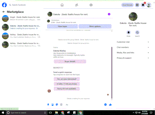The width and height of the screenshot is (155, 115).
Task: Click the Find friends button
Action: pyautogui.click(x=127, y=5)
